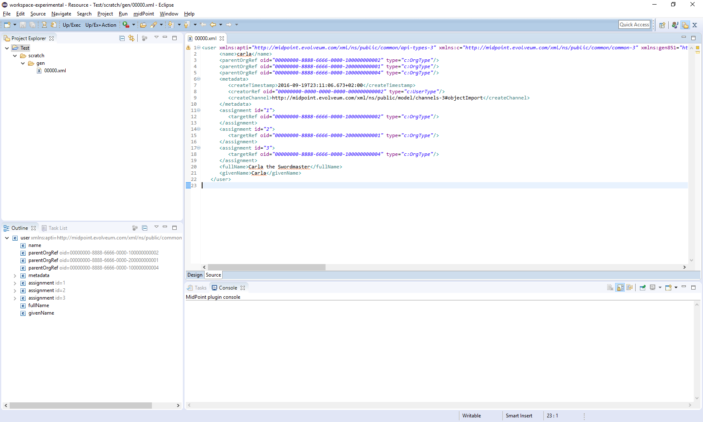Click Collapse All in Project Explorer
Image resolution: width=703 pixels, height=422 pixels.
point(122,38)
